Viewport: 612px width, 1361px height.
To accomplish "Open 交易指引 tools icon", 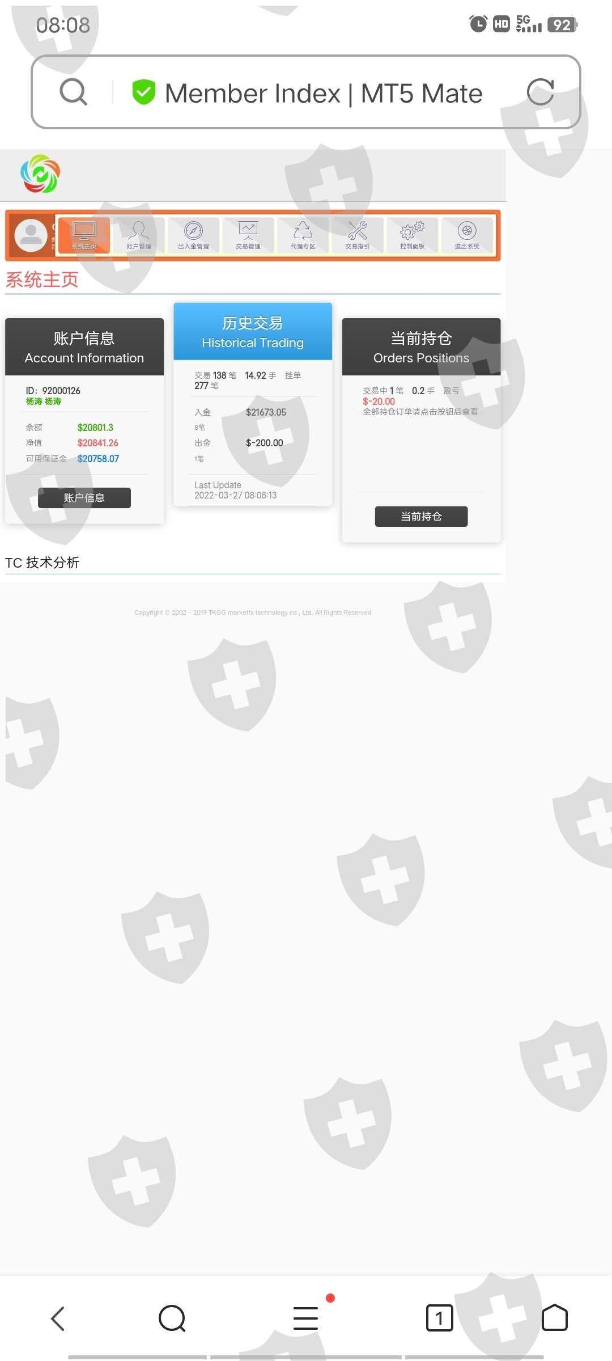I will click(x=358, y=235).
